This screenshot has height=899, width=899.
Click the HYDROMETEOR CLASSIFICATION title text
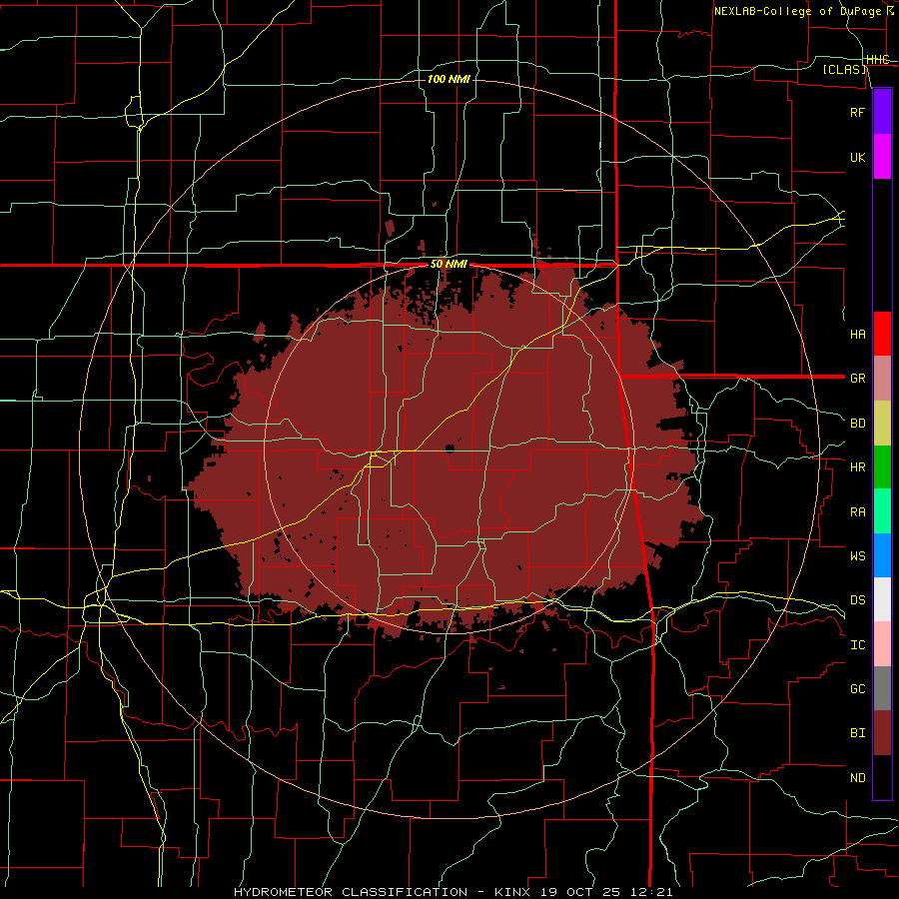[351, 892]
